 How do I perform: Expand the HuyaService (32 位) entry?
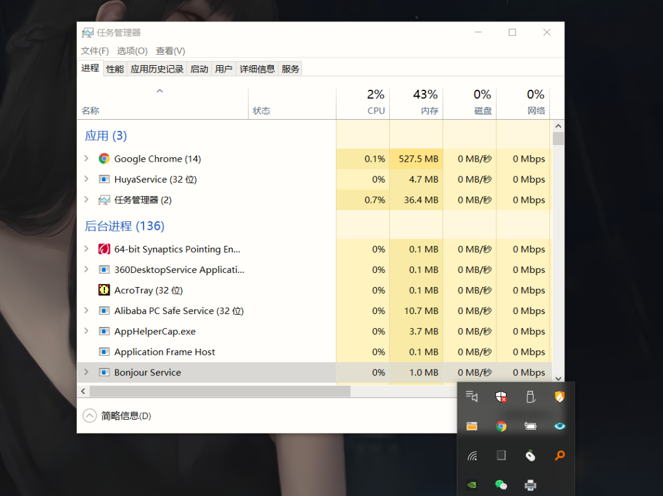point(87,179)
